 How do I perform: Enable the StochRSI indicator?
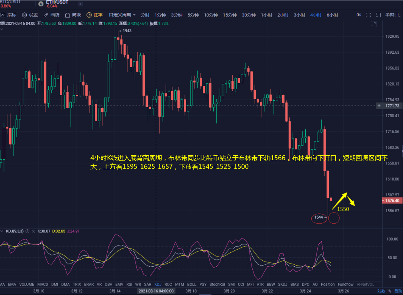coord(217,284)
